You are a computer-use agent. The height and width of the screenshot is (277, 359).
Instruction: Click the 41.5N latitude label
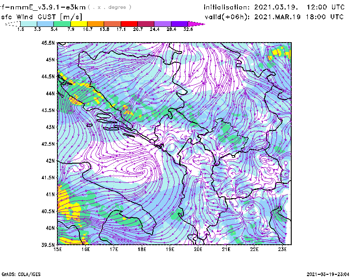click(48, 177)
